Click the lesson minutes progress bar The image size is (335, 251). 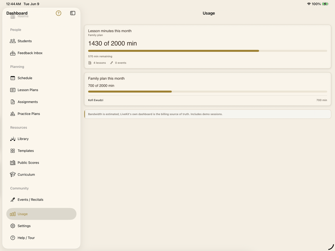[208, 51]
